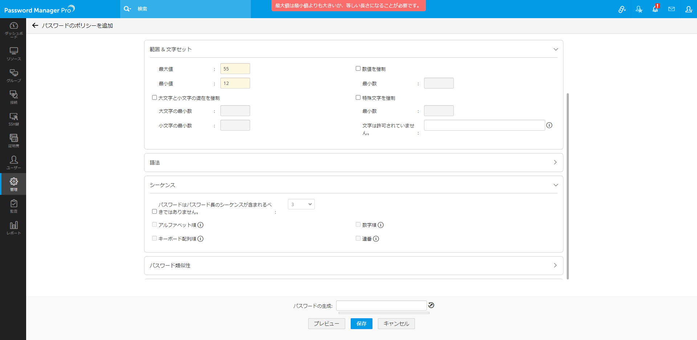This screenshot has width=697, height=340.
Task: Click the user-with-star icon in header
Action: [x=639, y=9]
